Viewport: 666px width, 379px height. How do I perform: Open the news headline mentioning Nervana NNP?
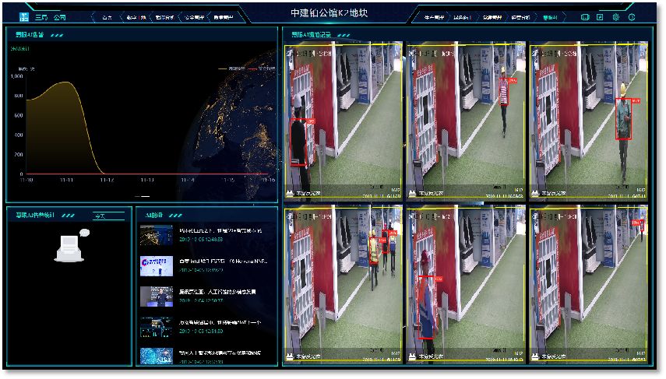(222, 261)
